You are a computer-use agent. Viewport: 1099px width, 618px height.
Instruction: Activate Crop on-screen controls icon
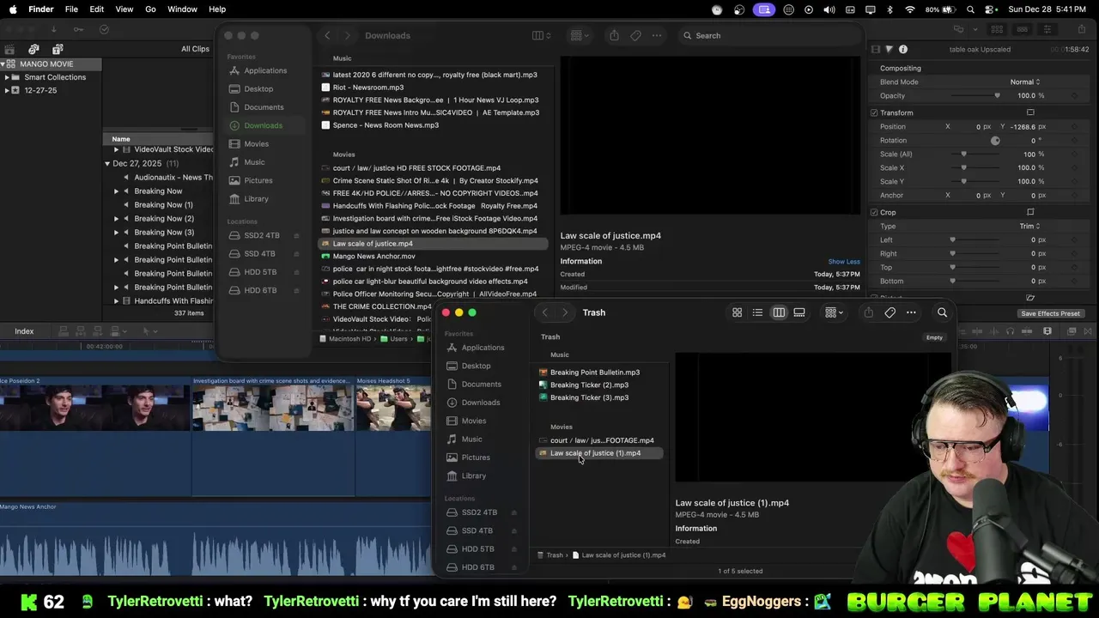pyautogui.click(x=1030, y=213)
